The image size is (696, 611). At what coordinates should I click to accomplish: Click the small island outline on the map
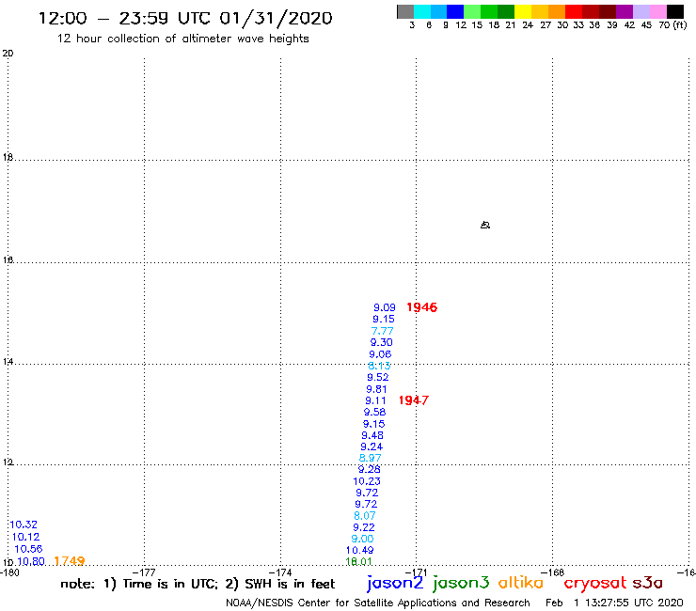tap(485, 225)
